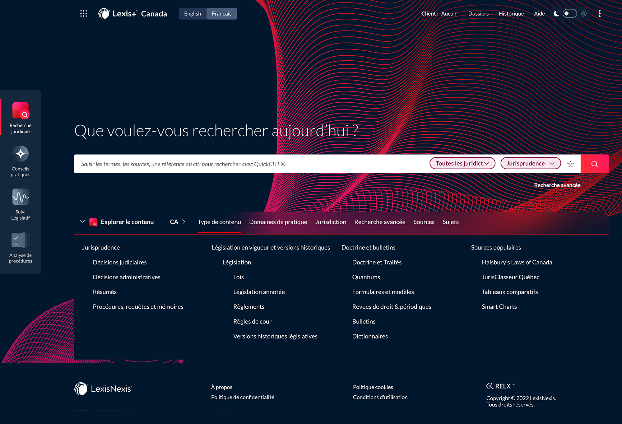Screen dimensions: 622x424
Task: Open Halsbury's Laws of Canada
Action: [x=517, y=262]
